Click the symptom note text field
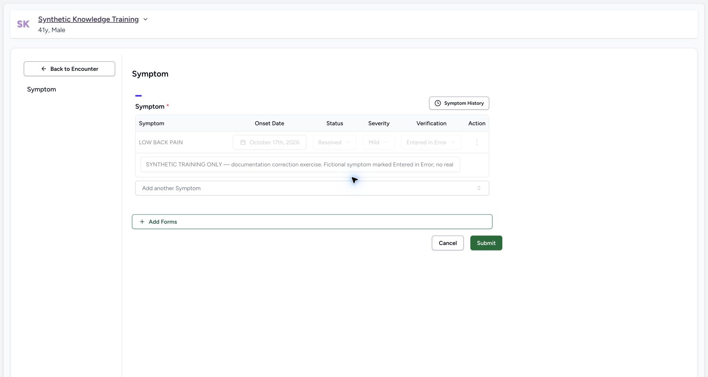This screenshot has height=377, width=708. (300, 165)
